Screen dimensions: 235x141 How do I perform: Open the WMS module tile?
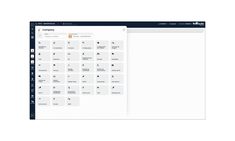tap(73, 101)
